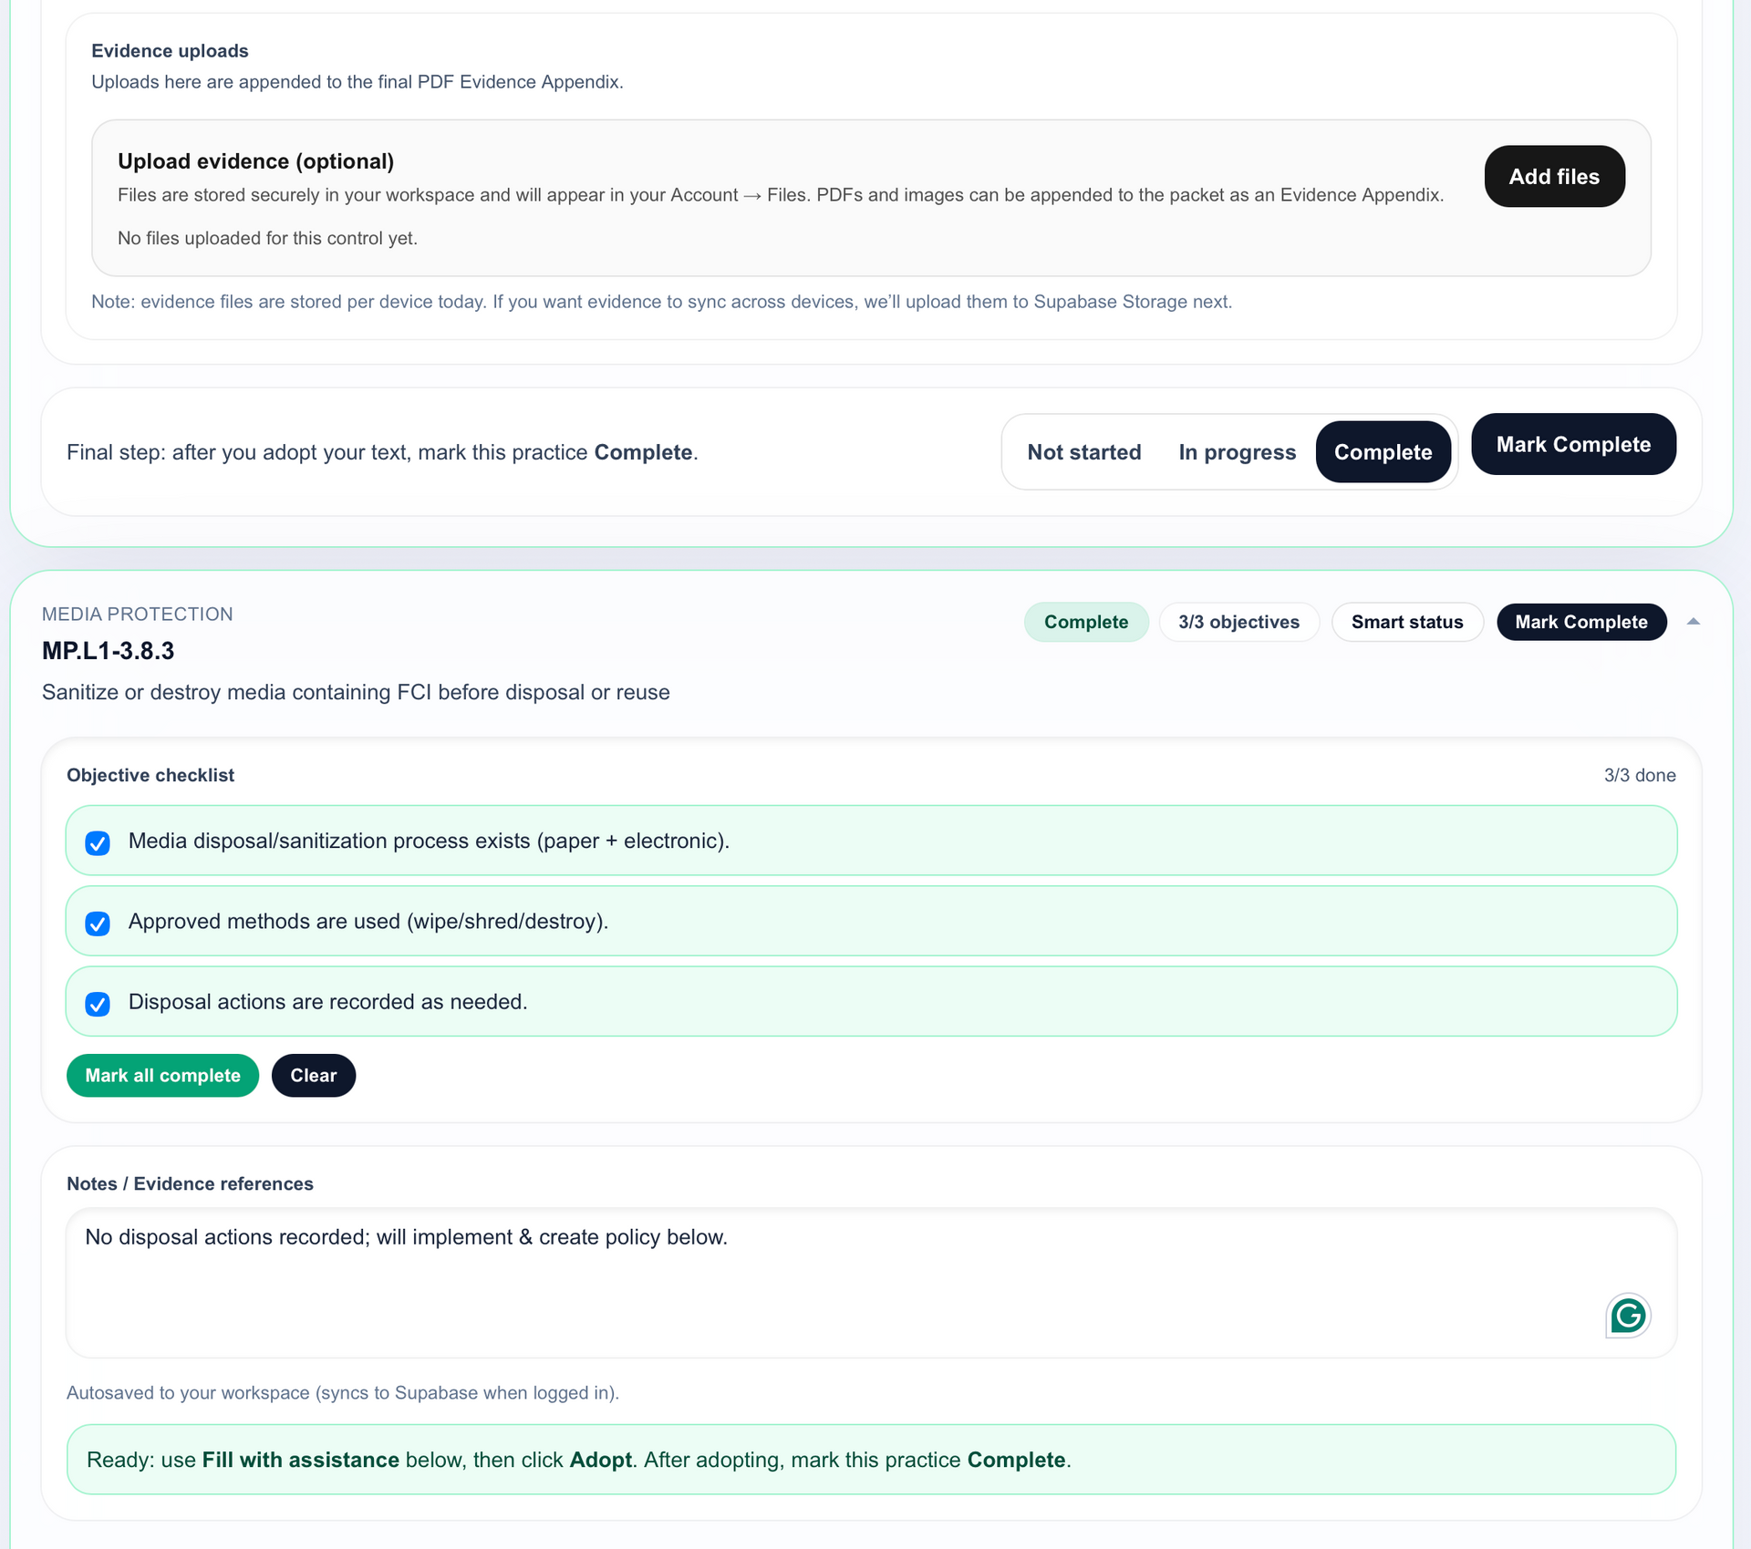Click the Grammarly icon in notes field
The image size is (1751, 1549).
pyautogui.click(x=1627, y=1316)
